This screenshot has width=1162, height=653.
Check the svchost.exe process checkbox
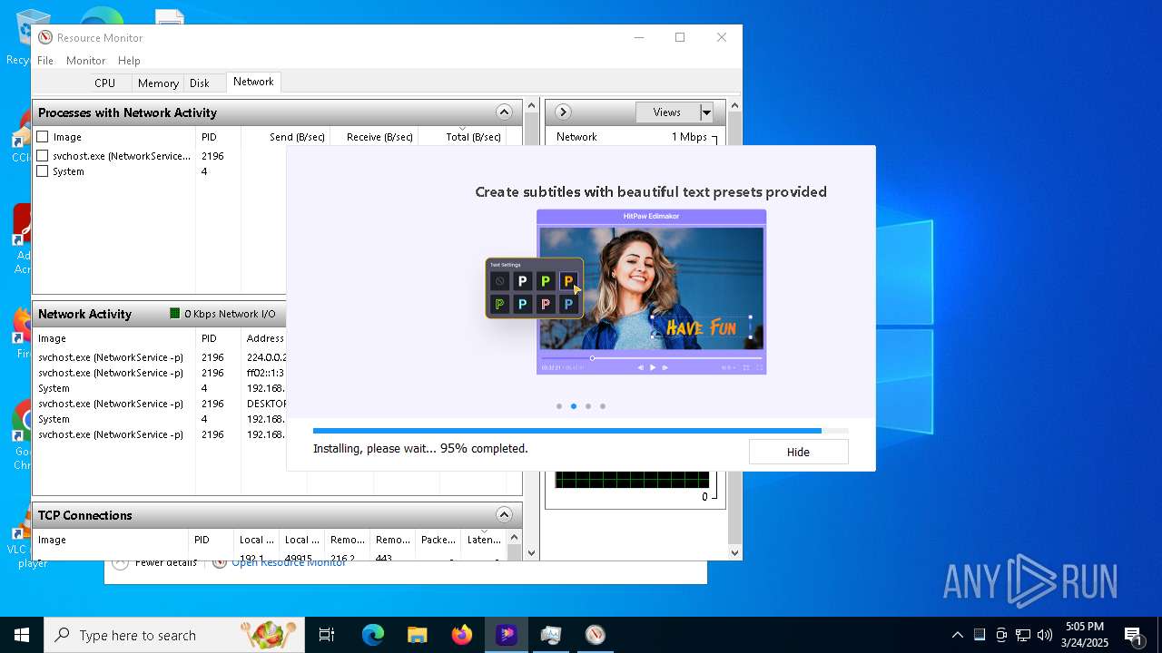(43, 156)
